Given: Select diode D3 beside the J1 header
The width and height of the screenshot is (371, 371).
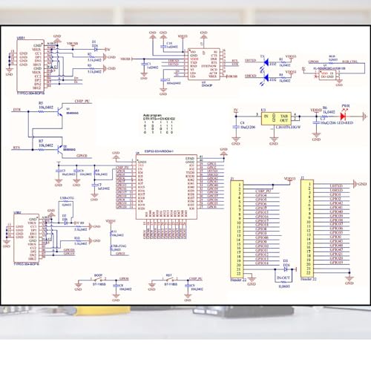Looking at the screenshot, I should point(286,269).
